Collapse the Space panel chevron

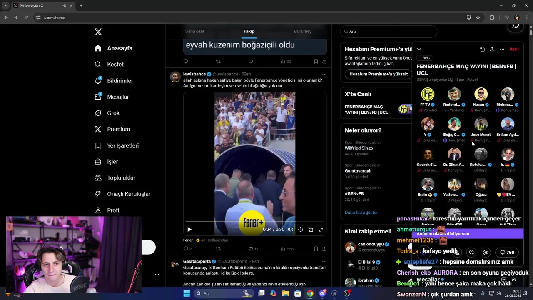point(419,49)
